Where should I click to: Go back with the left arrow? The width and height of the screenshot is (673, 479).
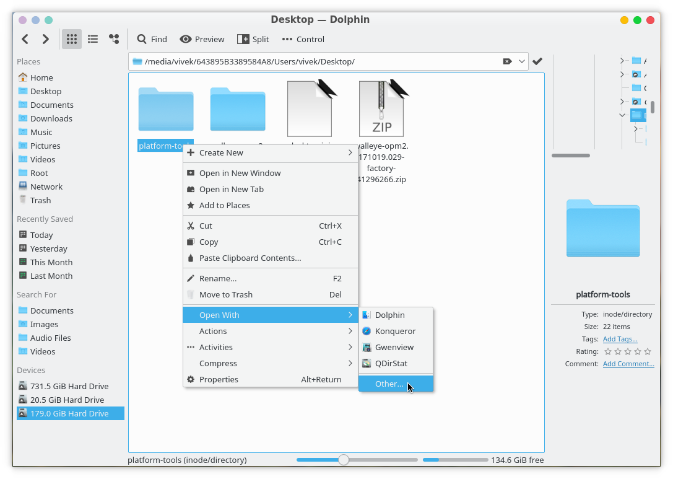25,39
